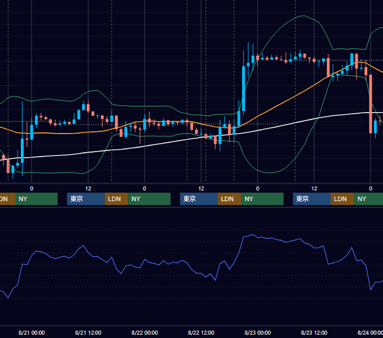Screen dimensions: 383x338
Task: Select the 東京 session block before 8/24 00:00
Action: [311, 199]
